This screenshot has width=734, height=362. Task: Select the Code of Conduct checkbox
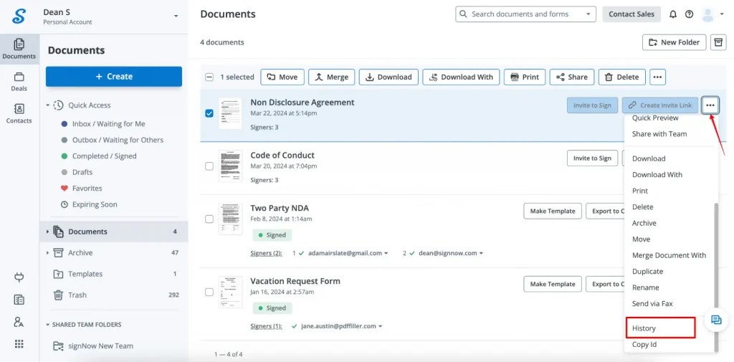click(209, 166)
